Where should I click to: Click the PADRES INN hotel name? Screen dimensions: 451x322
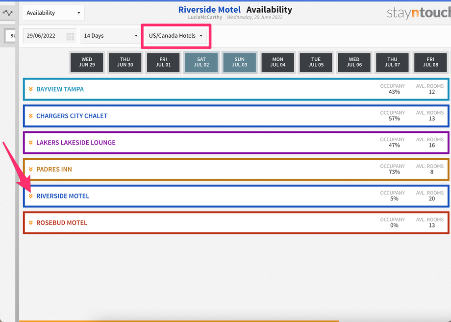54,170
